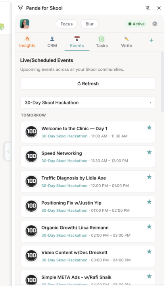Add a new tab with plus icon

click(152, 41)
